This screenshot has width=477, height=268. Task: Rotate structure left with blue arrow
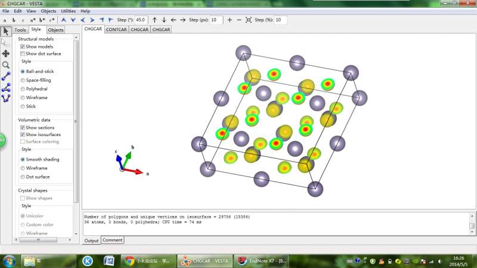pyautogui.click(x=82, y=20)
